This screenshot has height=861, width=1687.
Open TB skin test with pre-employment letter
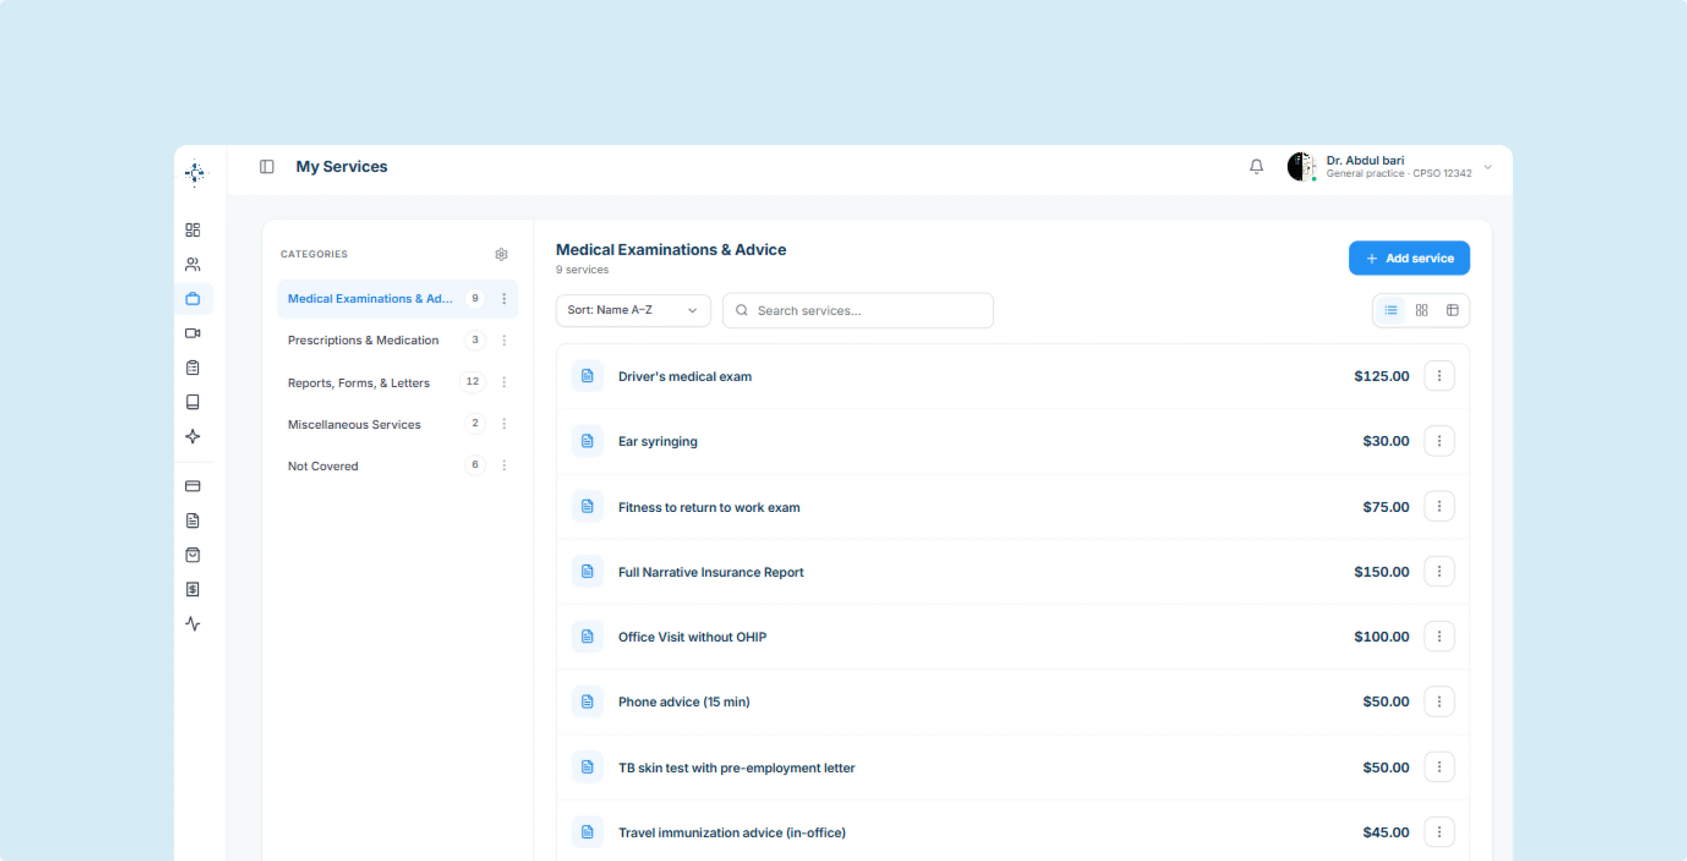point(1013,767)
